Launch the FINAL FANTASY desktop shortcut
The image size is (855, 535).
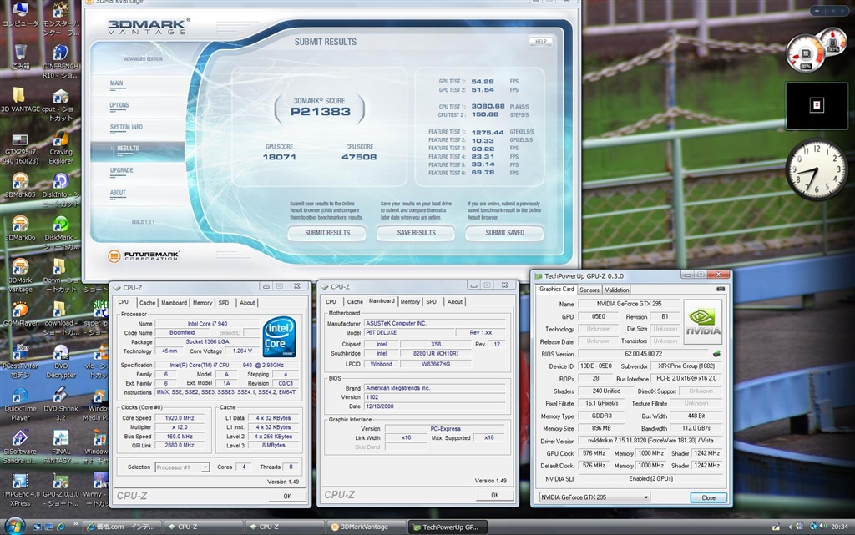(60, 447)
